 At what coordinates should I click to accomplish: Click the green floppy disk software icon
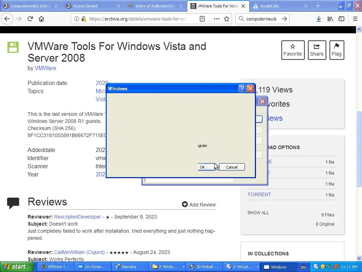tap(13, 47)
